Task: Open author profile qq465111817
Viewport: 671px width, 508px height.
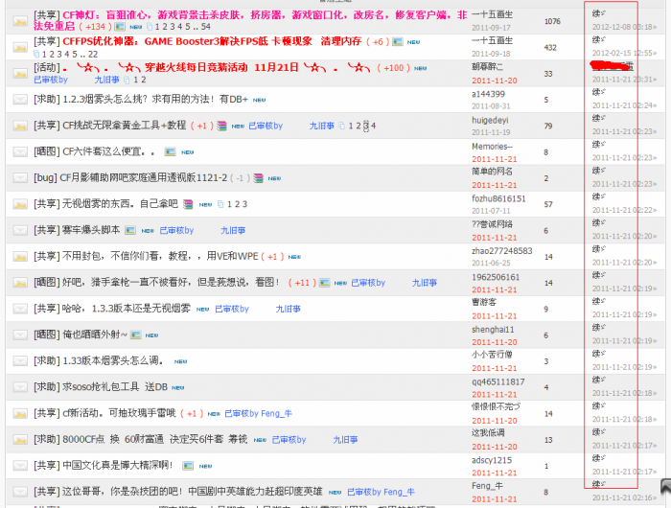Action: [498, 381]
